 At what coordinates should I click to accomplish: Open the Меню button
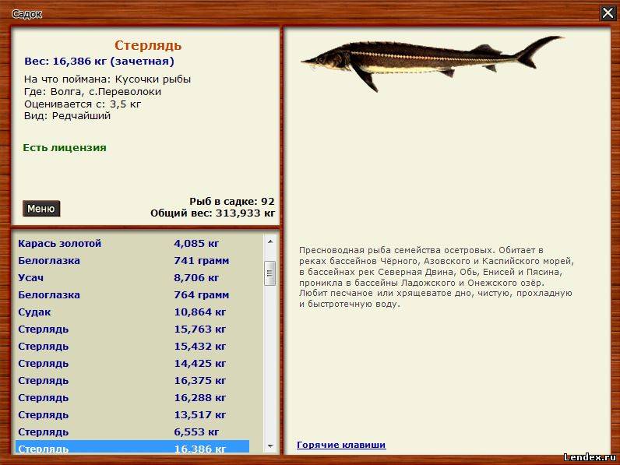(x=41, y=209)
